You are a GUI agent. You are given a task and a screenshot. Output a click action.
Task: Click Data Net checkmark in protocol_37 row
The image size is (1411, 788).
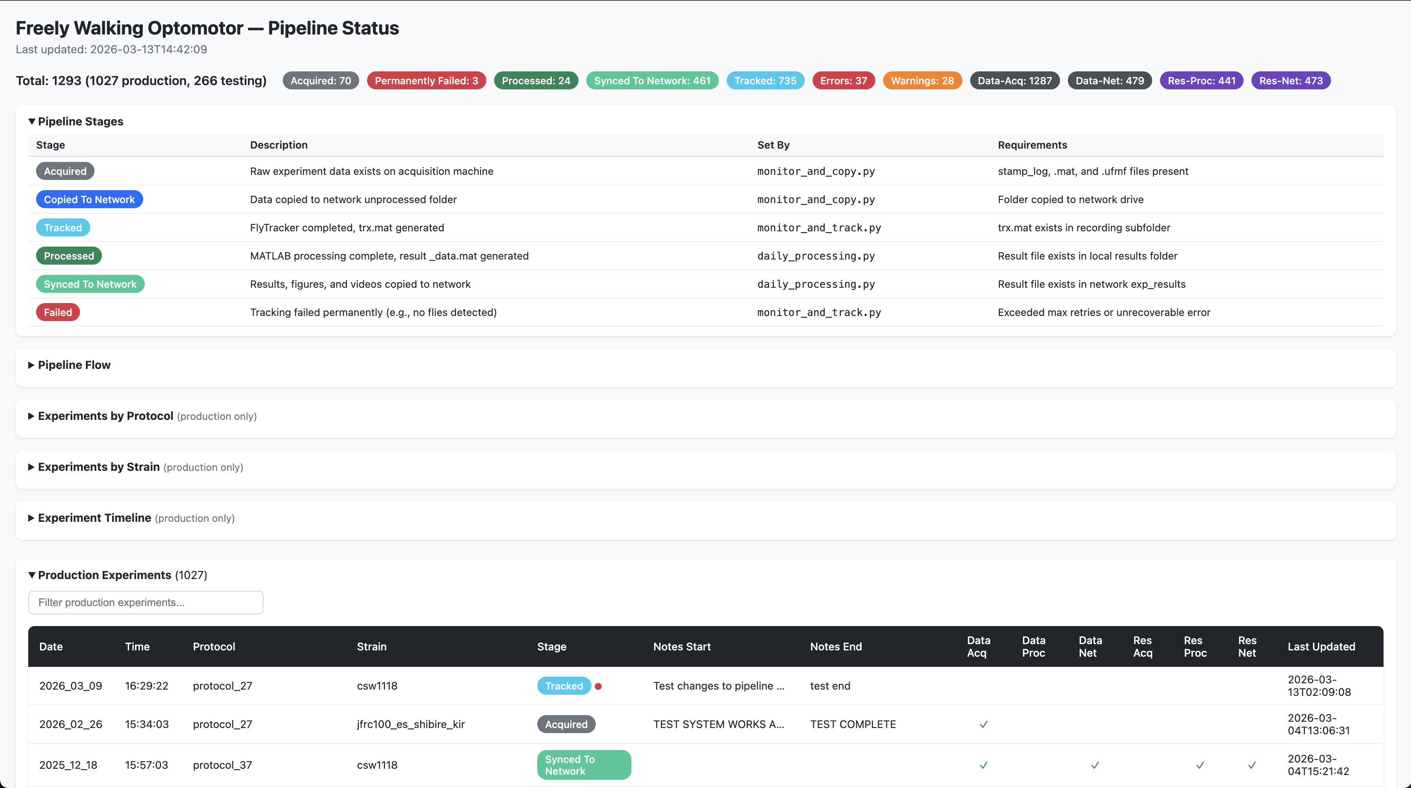1095,765
